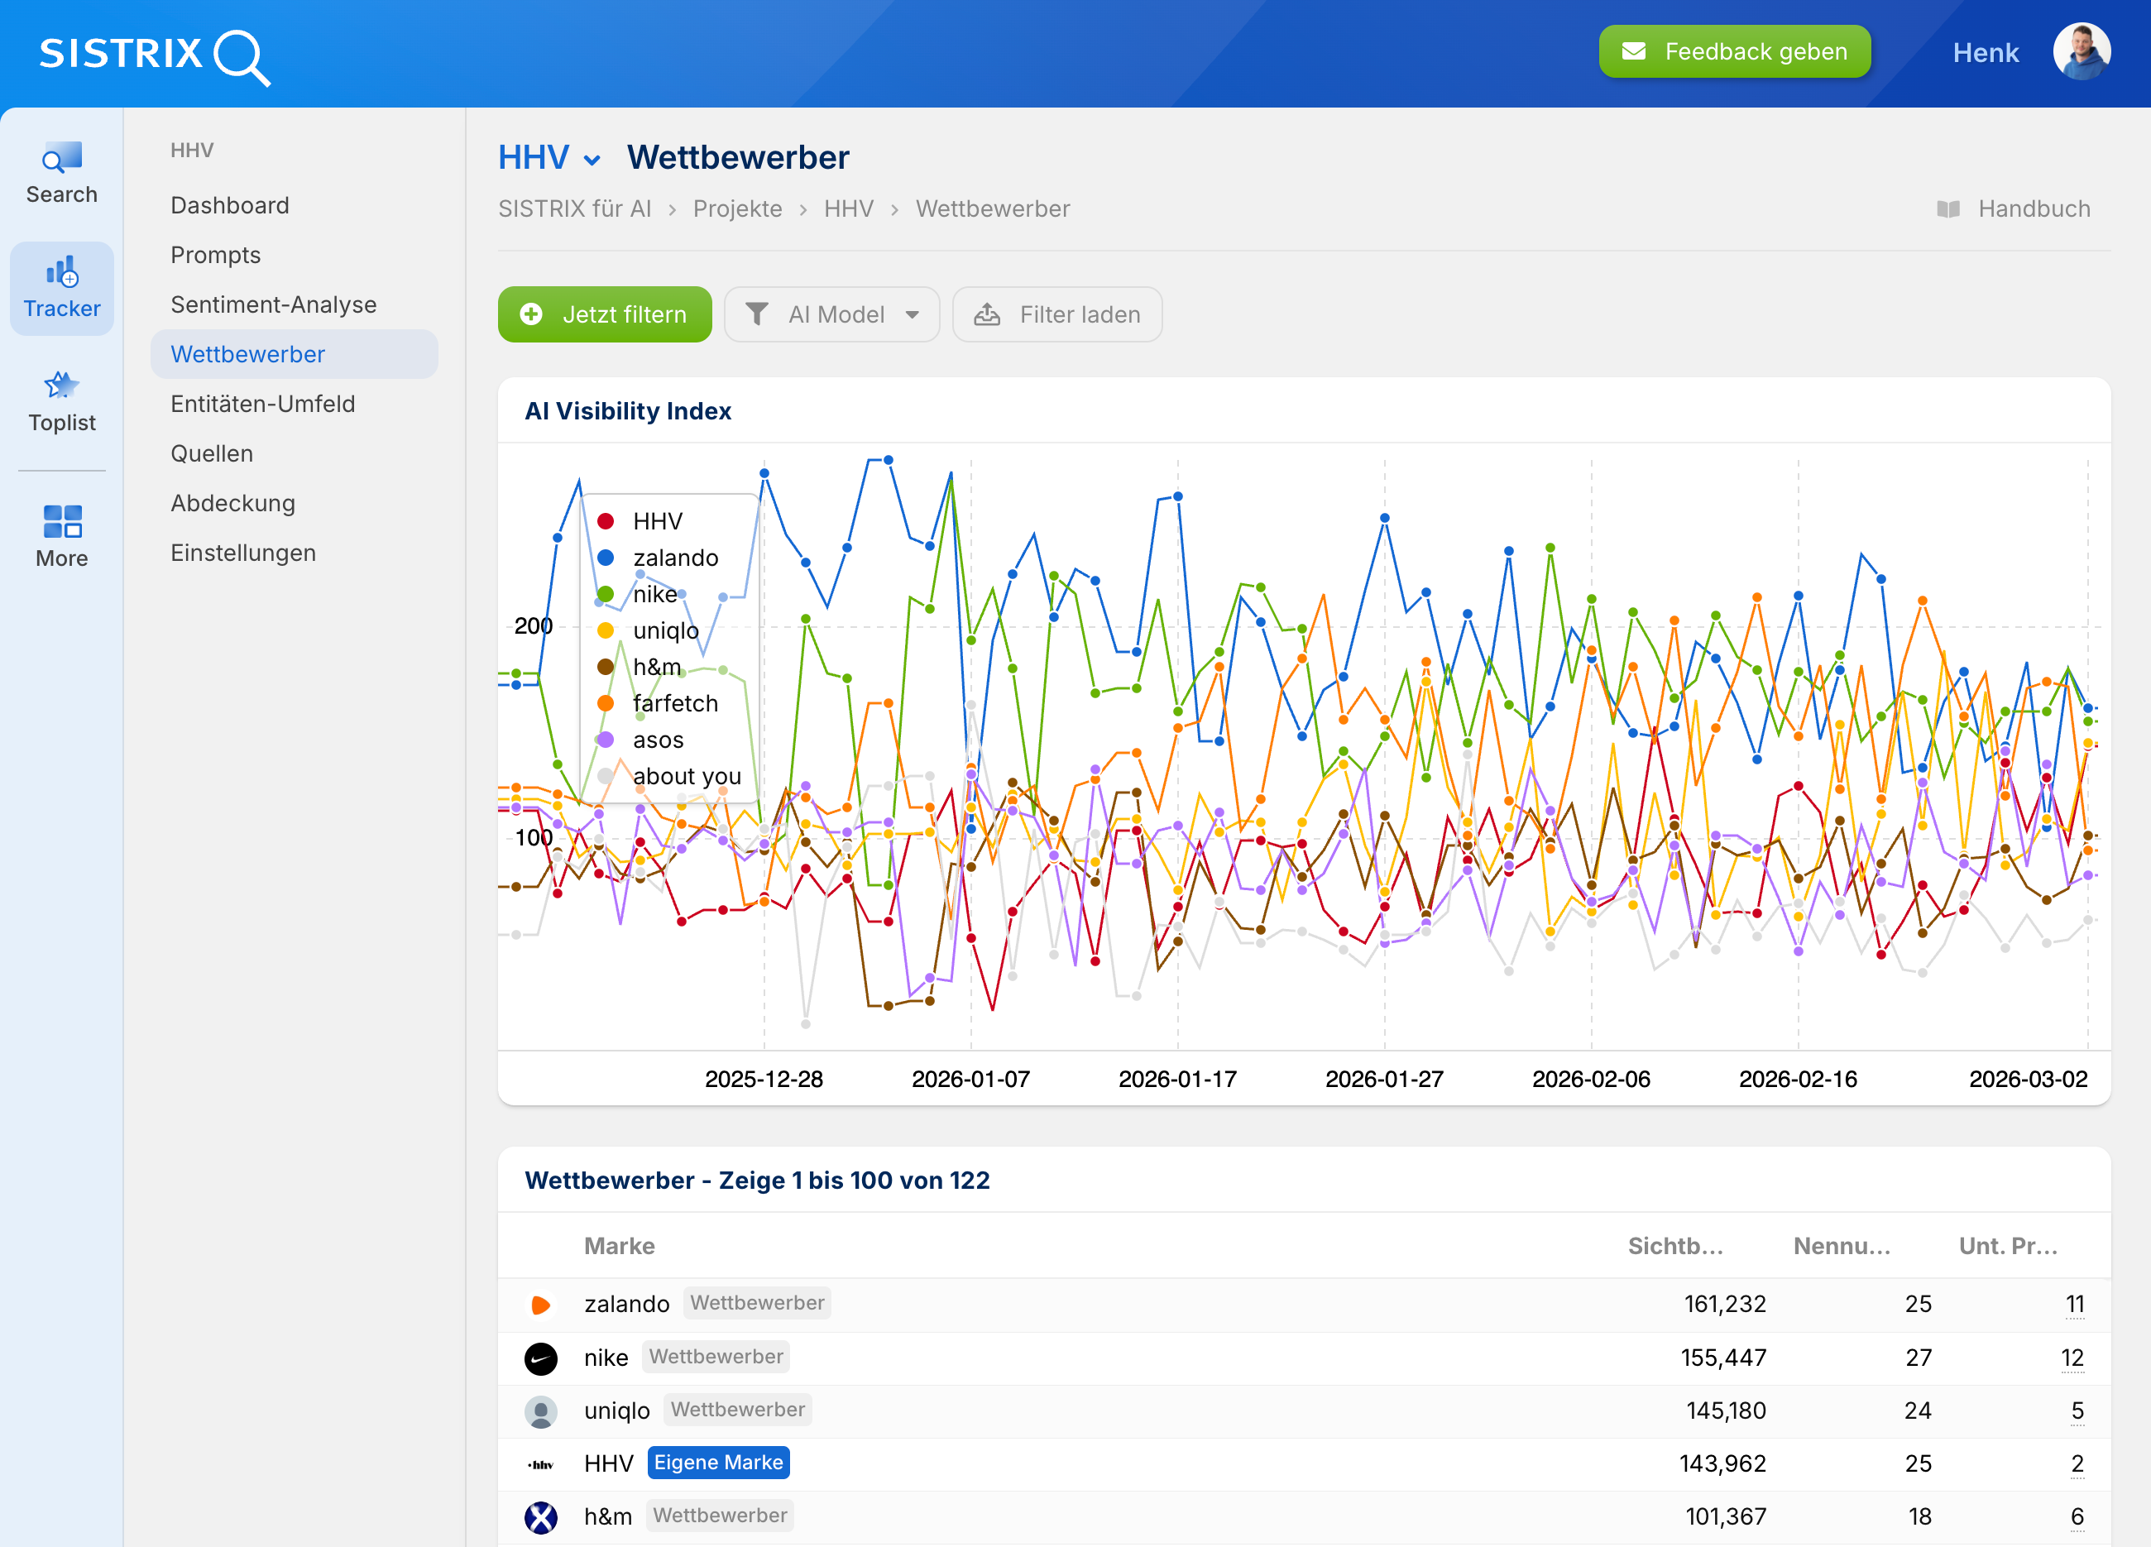This screenshot has height=1547, width=2151.
Task: Click the funnel icon in AI Model filter
Action: (758, 314)
